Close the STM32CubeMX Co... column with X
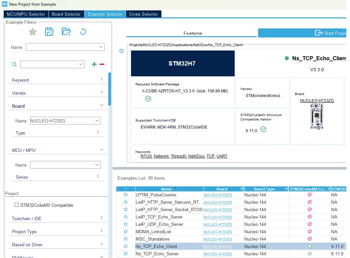This screenshot has width=350, height=258. [x=329, y=189]
